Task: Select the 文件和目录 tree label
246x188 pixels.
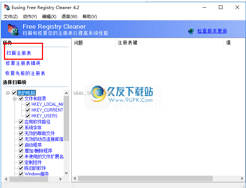Action: coord(35,99)
